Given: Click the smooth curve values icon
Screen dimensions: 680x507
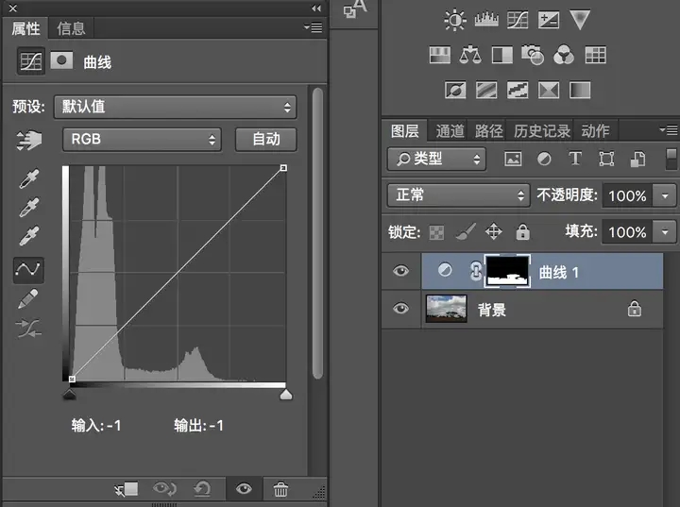Looking at the screenshot, I should pyautogui.click(x=28, y=329).
